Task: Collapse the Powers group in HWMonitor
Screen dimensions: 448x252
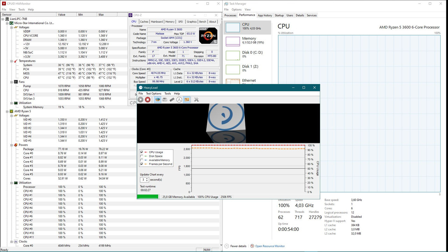Action: (x=11, y=145)
